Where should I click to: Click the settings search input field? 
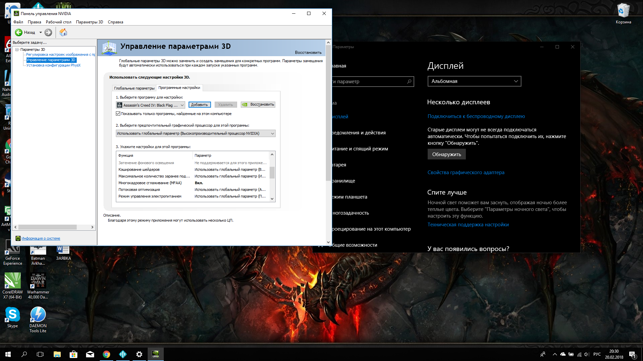click(368, 82)
